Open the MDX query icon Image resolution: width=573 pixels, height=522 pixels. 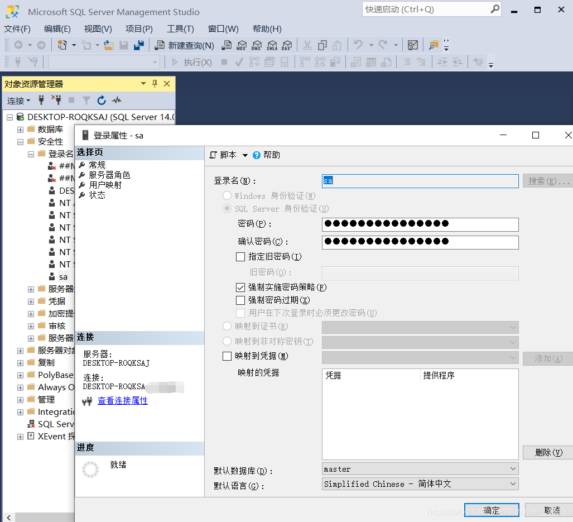click(242, 45)
